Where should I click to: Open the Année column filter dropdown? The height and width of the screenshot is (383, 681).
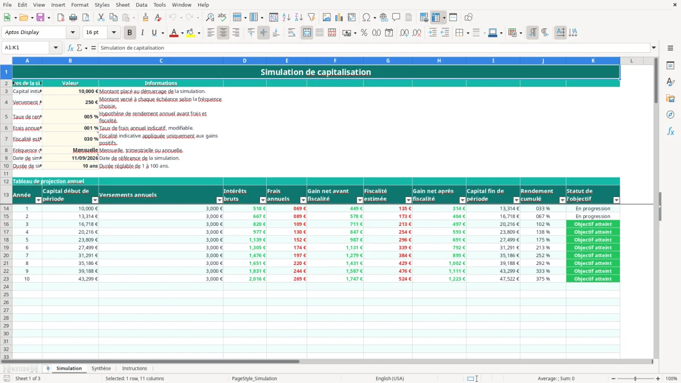39,200
